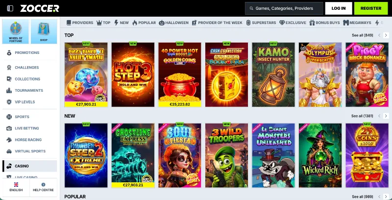This screenshot has height=200, width=392.
Task: Select the HALLOWEEN category label
Action: [x=177, y=23]
